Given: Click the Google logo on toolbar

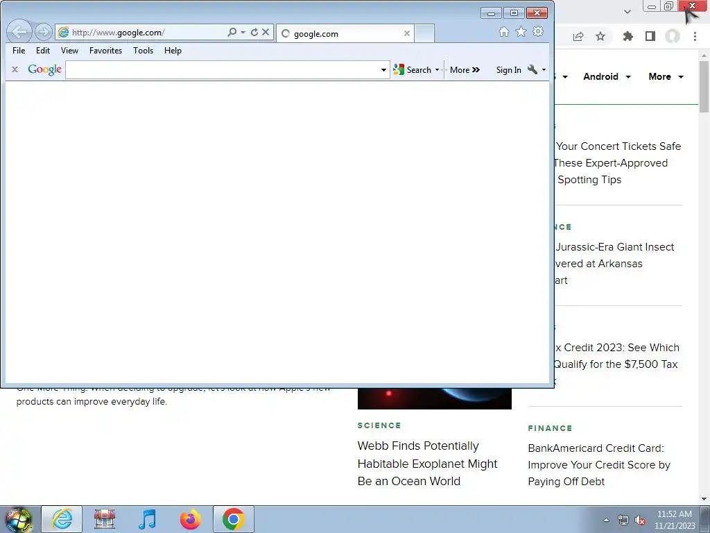Looking at the screenshot, I should [x=44, y=70].
